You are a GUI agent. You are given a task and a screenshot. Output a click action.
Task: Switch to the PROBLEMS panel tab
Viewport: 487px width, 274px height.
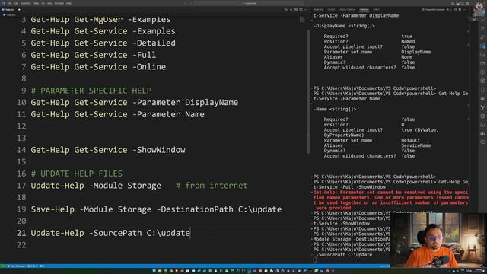point(318,10)
